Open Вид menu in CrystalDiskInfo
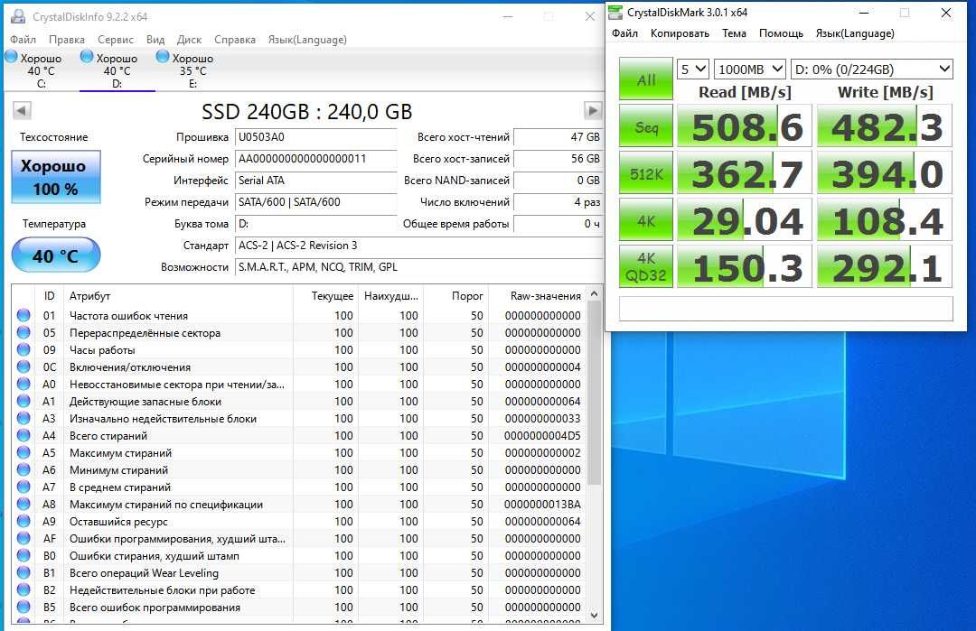The width and height of the screenshot is (976, 631). 155,39
